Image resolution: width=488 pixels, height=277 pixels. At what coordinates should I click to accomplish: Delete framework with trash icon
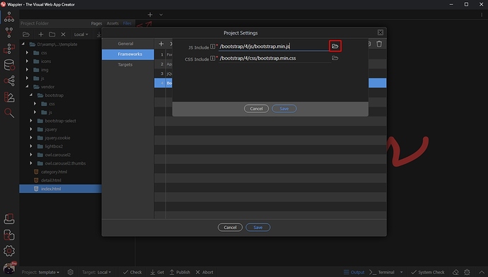(379, 44)
